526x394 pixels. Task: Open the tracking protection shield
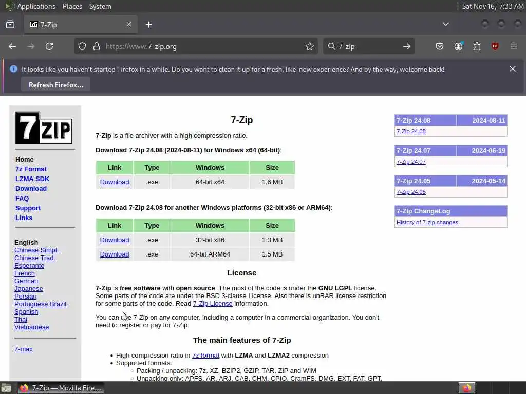(x=82, y=46)
